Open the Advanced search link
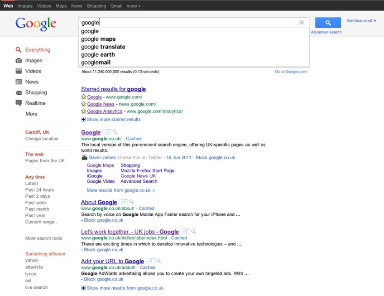384x296 pixels. tap(326, 32)
